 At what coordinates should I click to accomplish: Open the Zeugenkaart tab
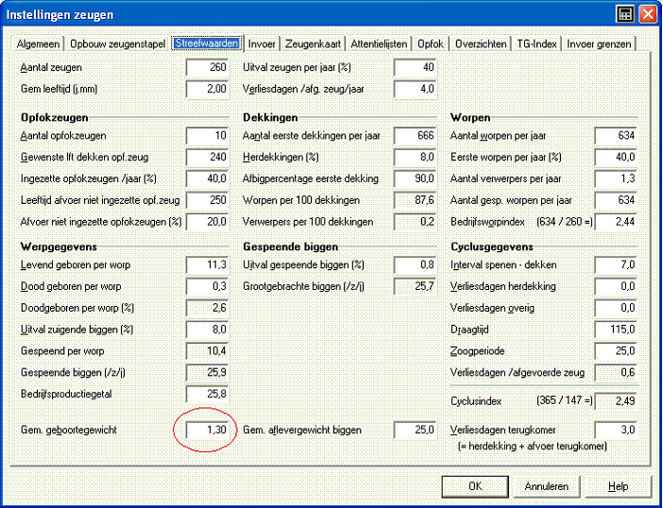[x=313, y=44]
